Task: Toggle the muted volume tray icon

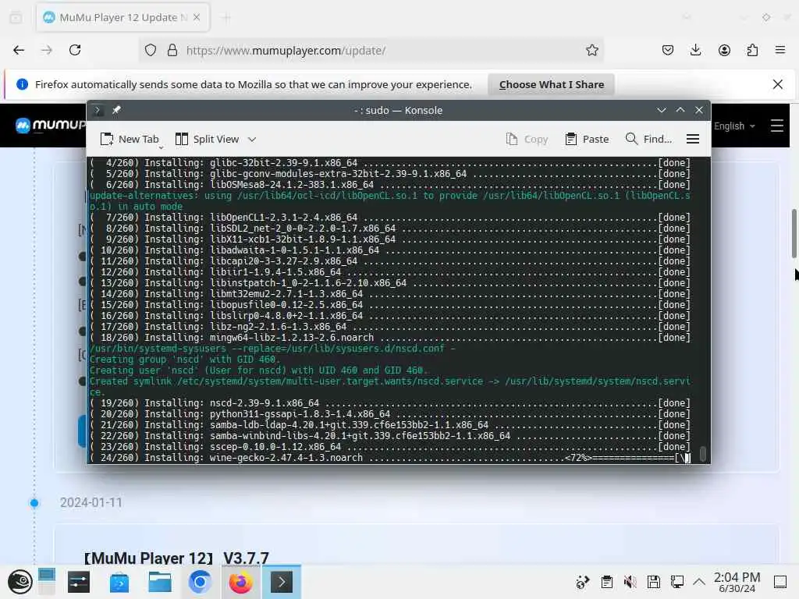Action: 630,582
